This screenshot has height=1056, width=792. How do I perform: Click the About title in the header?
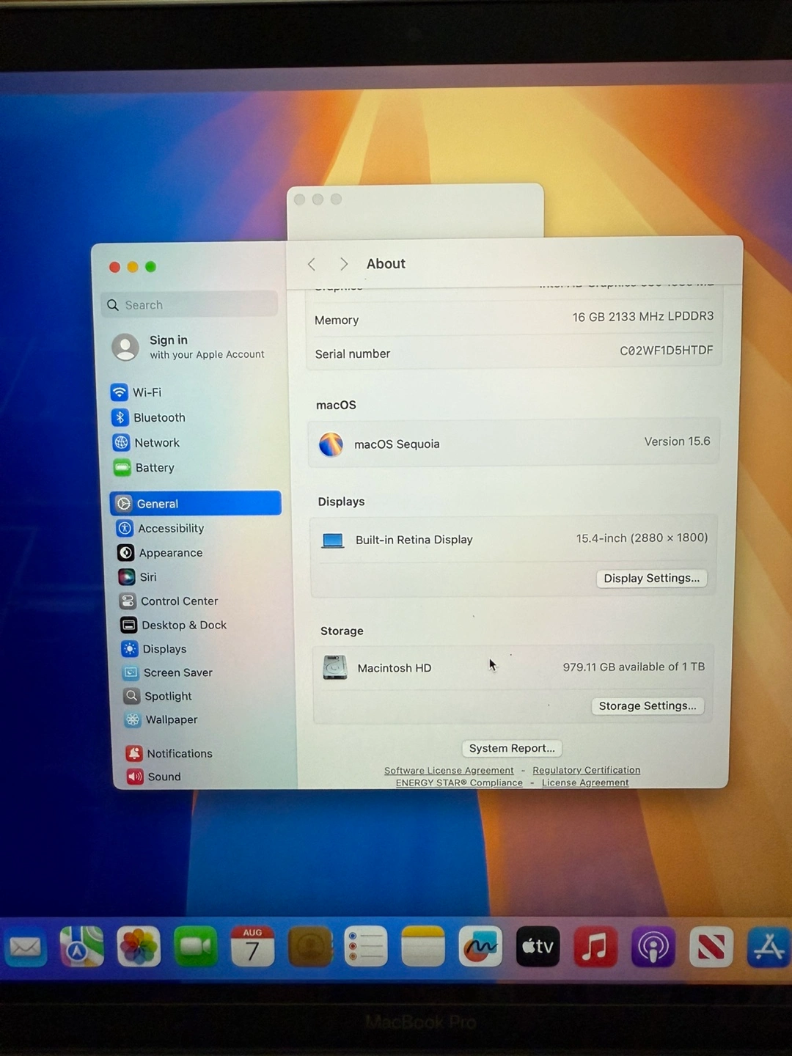tap(386, 264)
